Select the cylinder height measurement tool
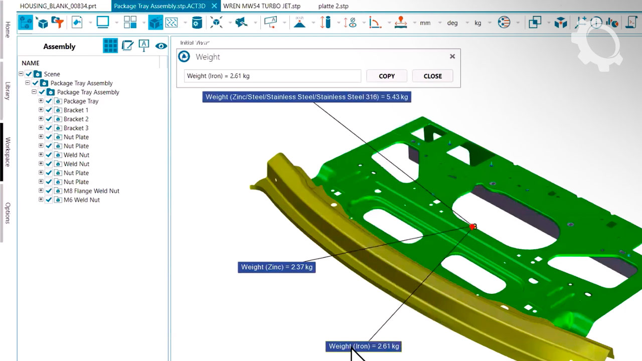The height and width of the screenshot is (361, 642). (326, 23)
